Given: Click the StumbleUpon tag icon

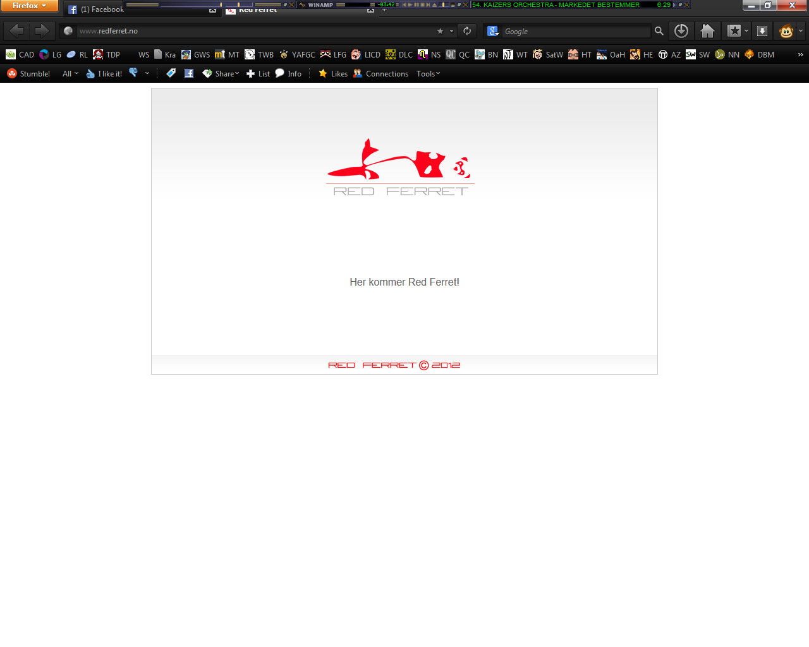Looking at the screenshot, I should (x=171, y=73).
